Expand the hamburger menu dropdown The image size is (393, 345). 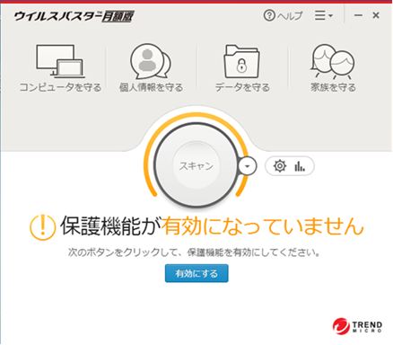tap(324, 15)
